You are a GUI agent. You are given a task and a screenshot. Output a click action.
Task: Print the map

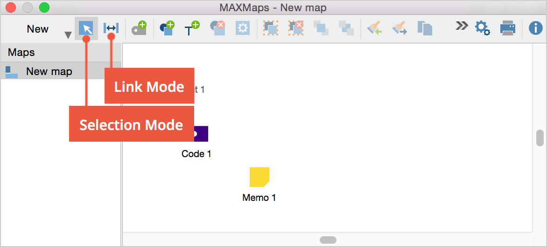[x=508, y=28]
